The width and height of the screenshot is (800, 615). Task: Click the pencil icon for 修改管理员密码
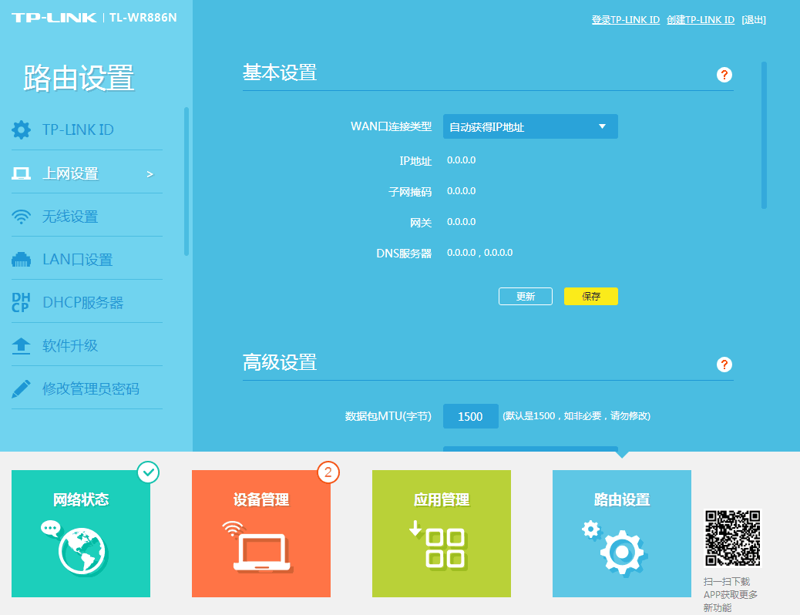tap(22, 389)
